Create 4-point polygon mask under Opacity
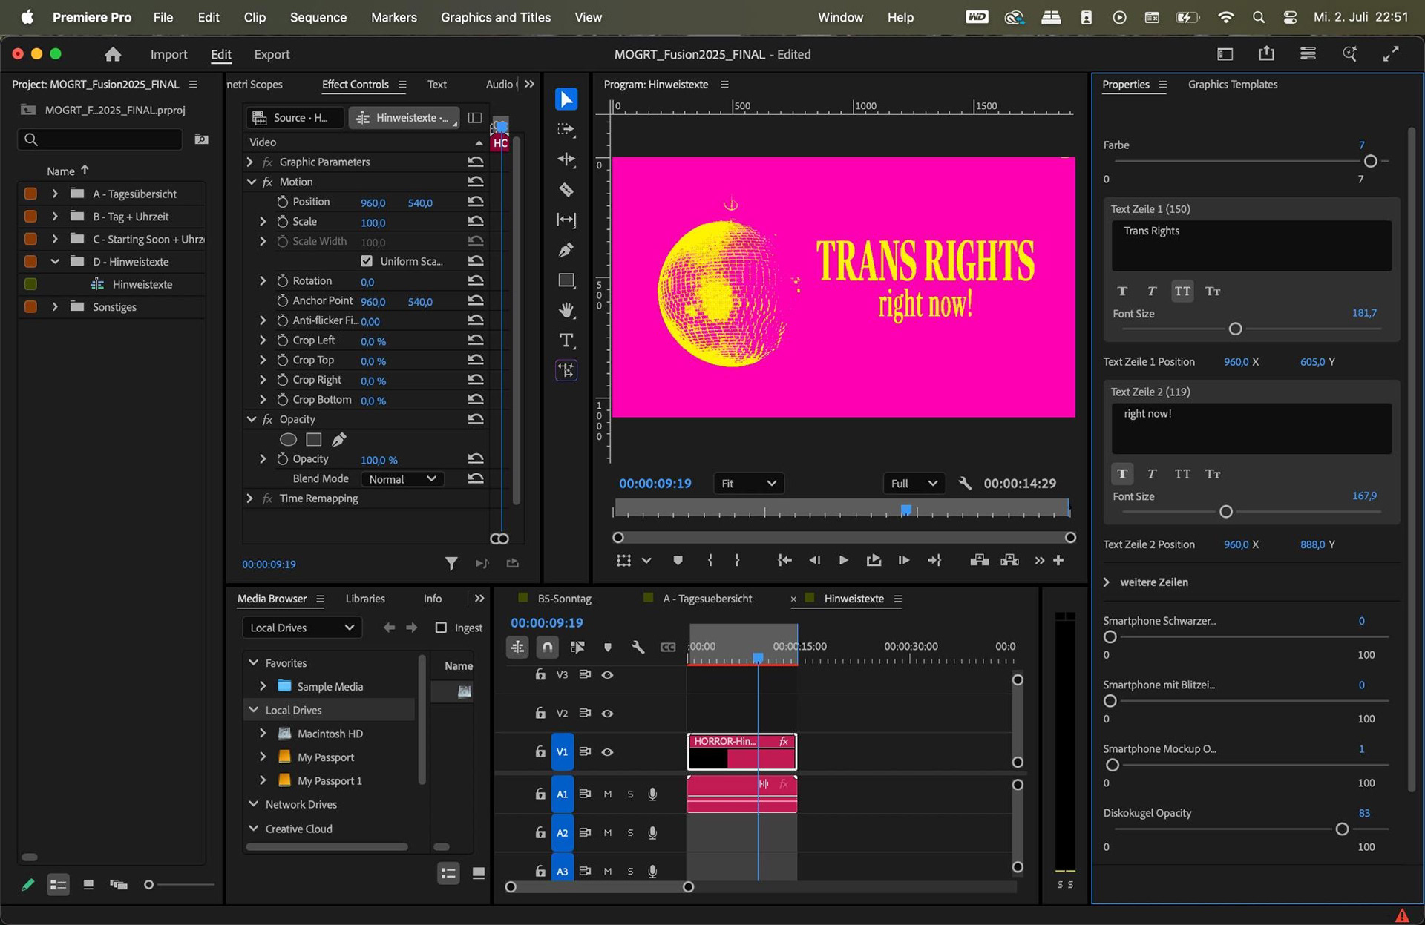This screenshot has width=1425, height=925. pos(314,439)
